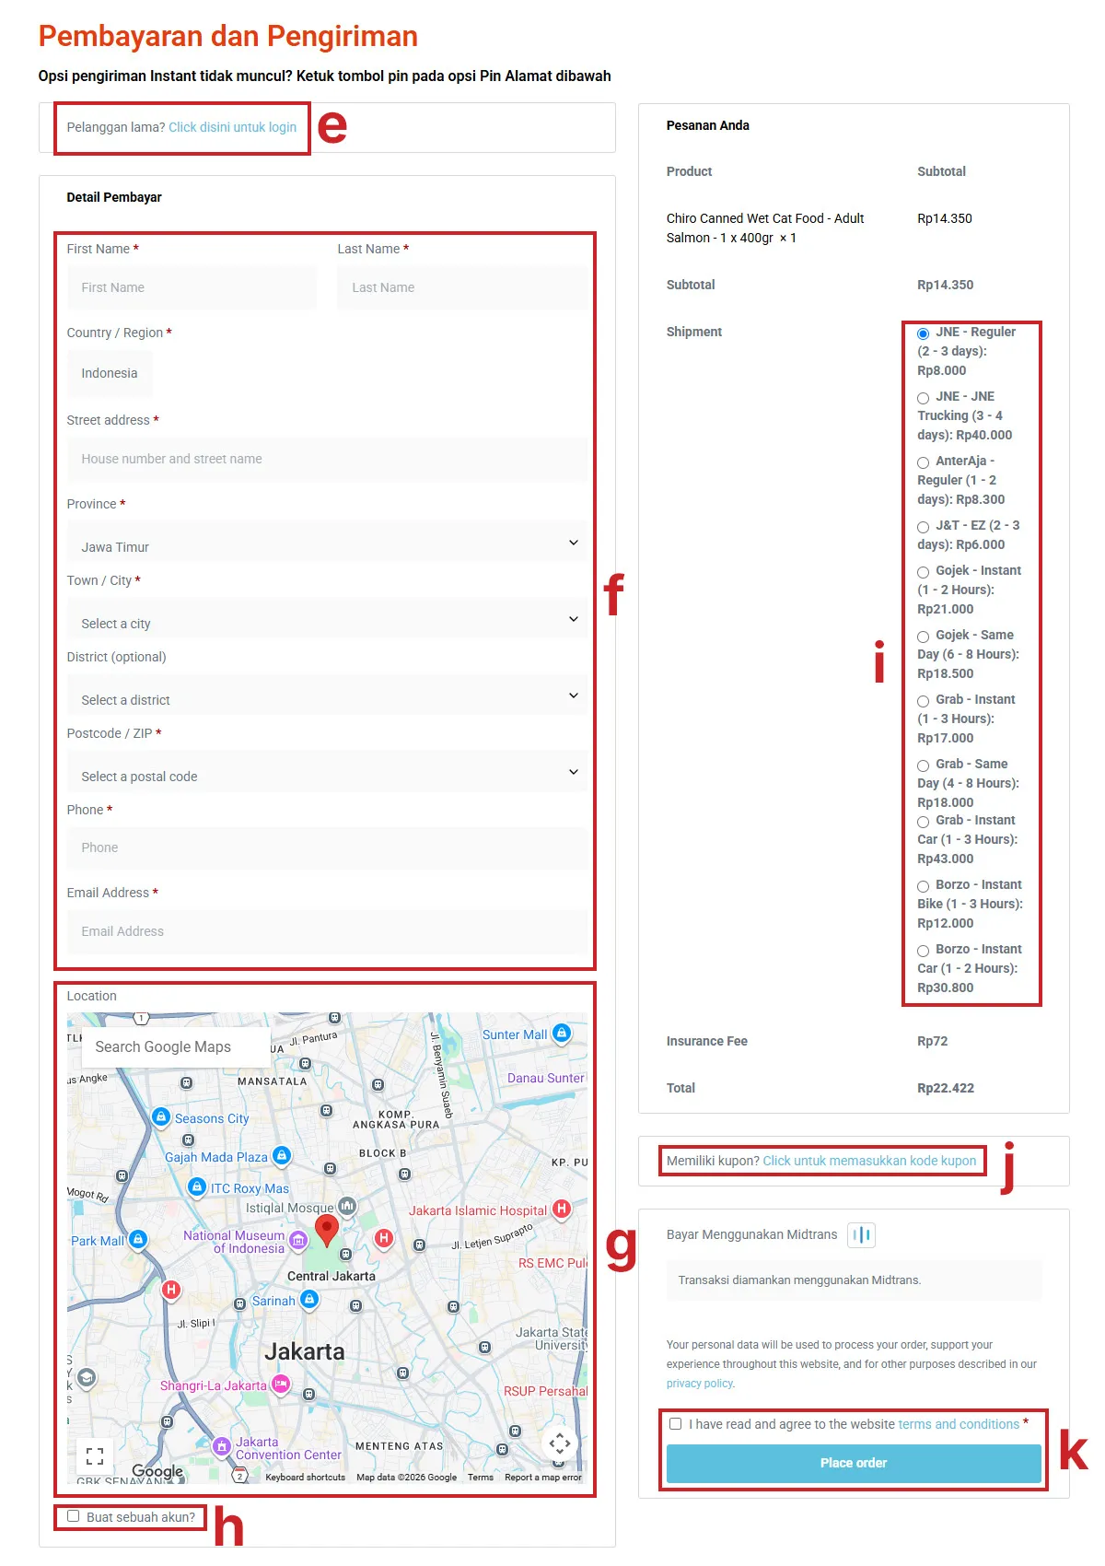The image size is (1105, 1566).
Task: Click the First Name input field
Action: pos(192,287)
